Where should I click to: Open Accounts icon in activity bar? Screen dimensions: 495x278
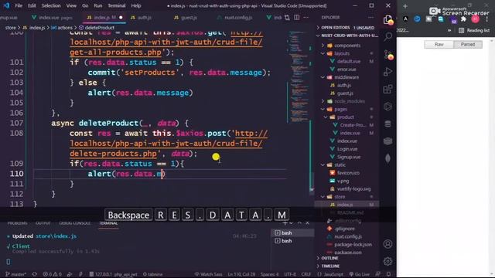tap(388, 244)
